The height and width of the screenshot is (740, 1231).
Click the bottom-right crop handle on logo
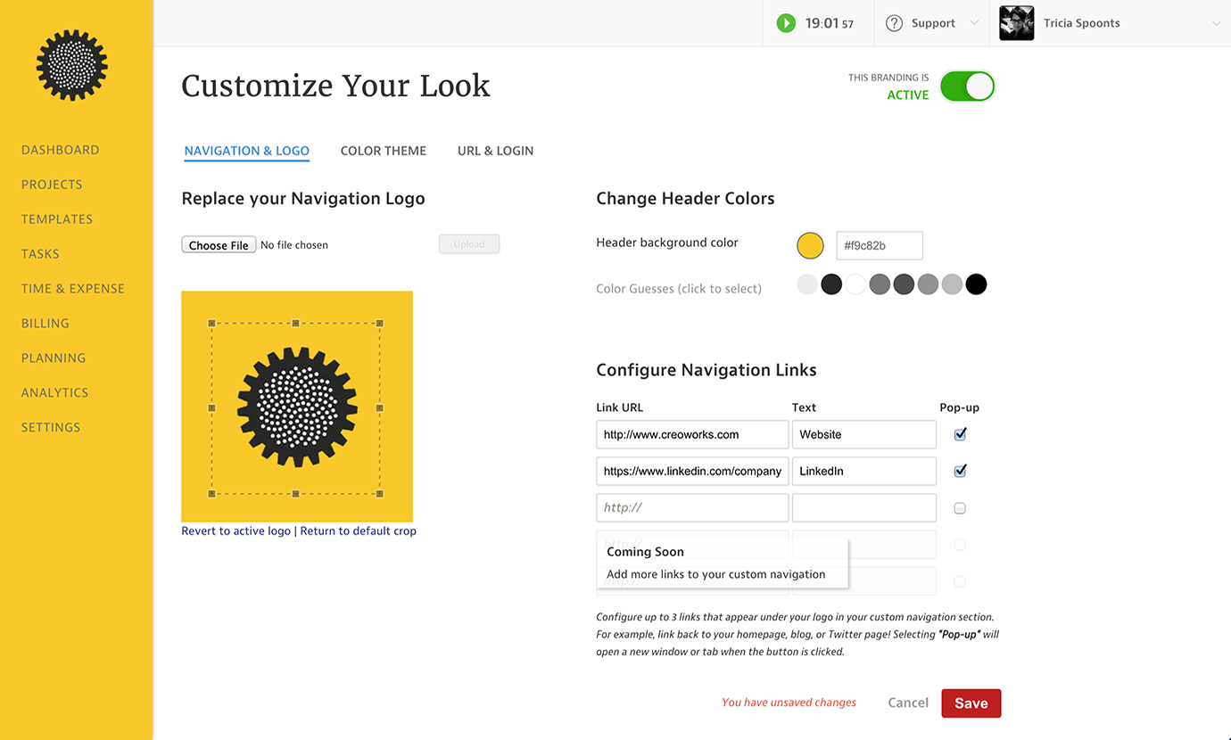coord(380,493)
